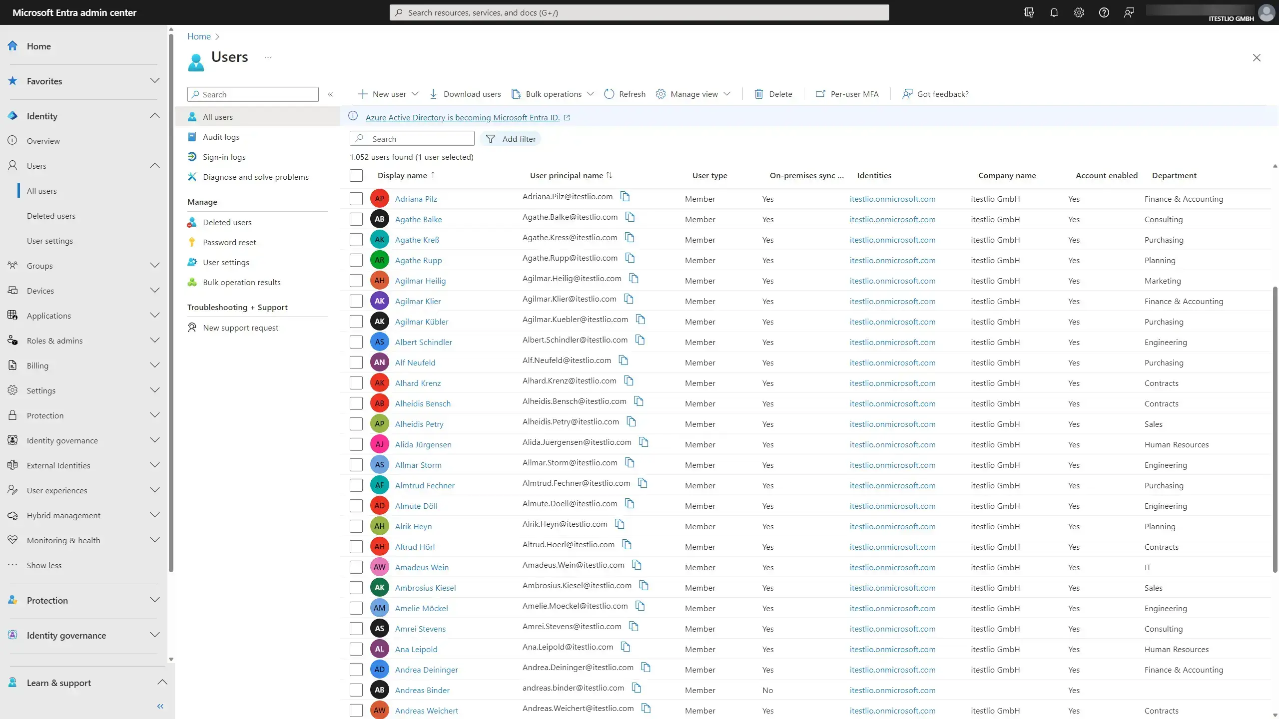
Task: Open portal settings gear icon
Action: coord(1079,12)
